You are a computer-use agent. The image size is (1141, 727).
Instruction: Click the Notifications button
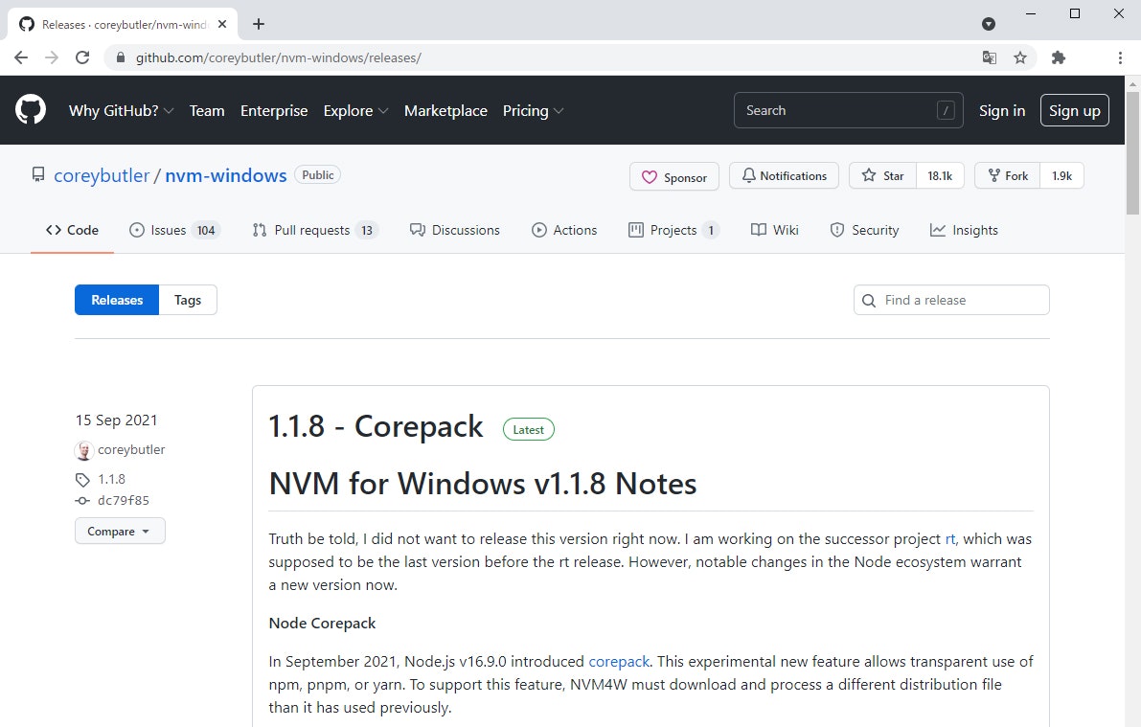tap(784, 175)
